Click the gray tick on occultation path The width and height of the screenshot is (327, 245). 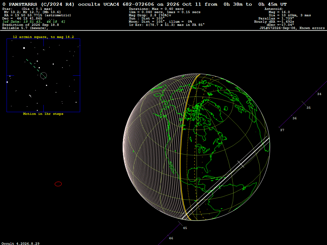point(241,164)
